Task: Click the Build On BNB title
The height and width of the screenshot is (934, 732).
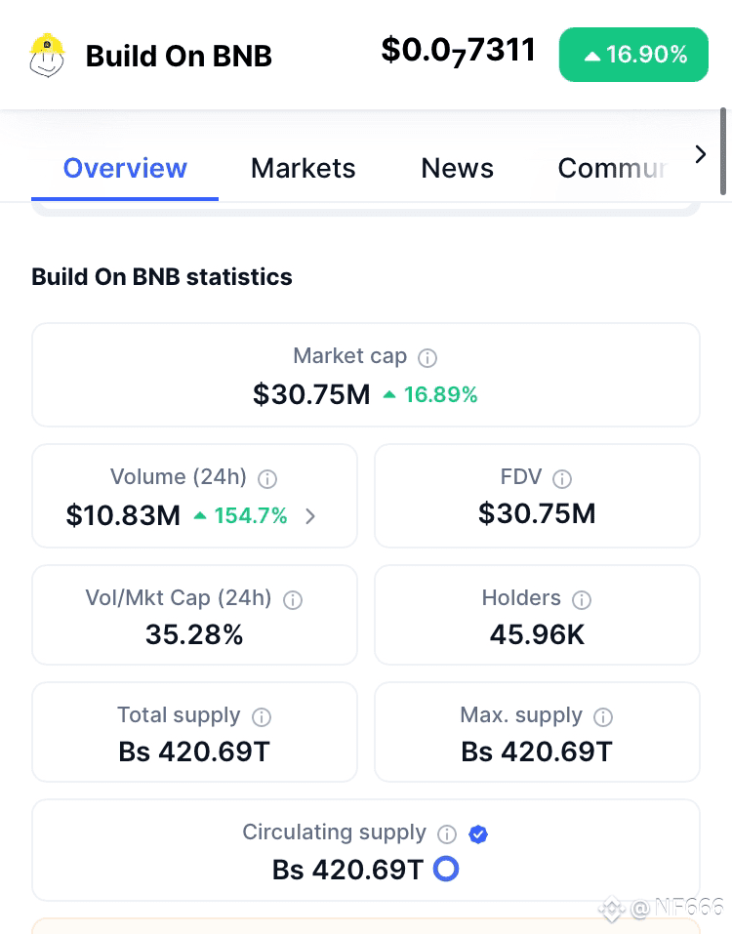Action: [179, 56]
